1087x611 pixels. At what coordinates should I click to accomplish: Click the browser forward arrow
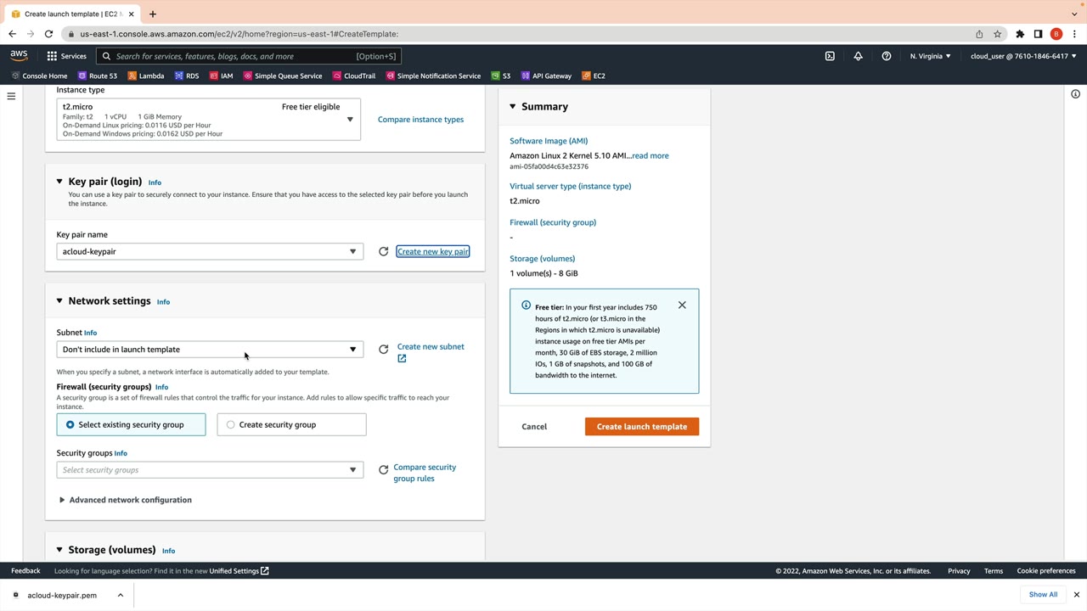coord(31,34)
